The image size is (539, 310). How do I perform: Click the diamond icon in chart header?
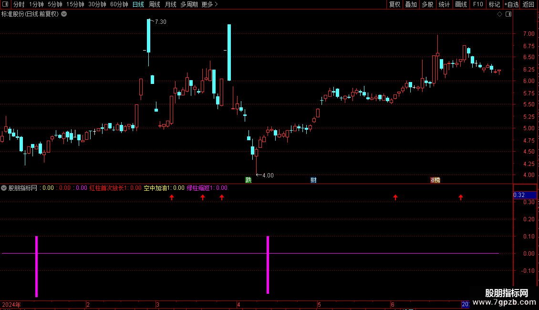pos(500,14)
